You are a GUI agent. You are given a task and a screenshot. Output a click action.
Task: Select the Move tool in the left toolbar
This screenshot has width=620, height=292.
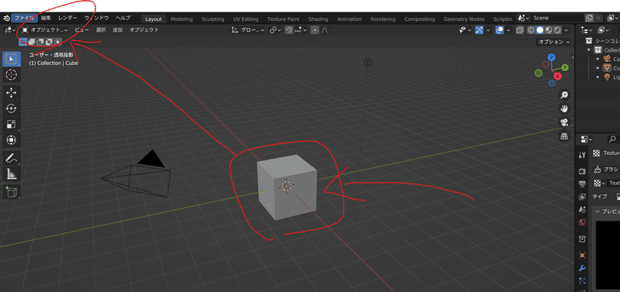[12, 93]
